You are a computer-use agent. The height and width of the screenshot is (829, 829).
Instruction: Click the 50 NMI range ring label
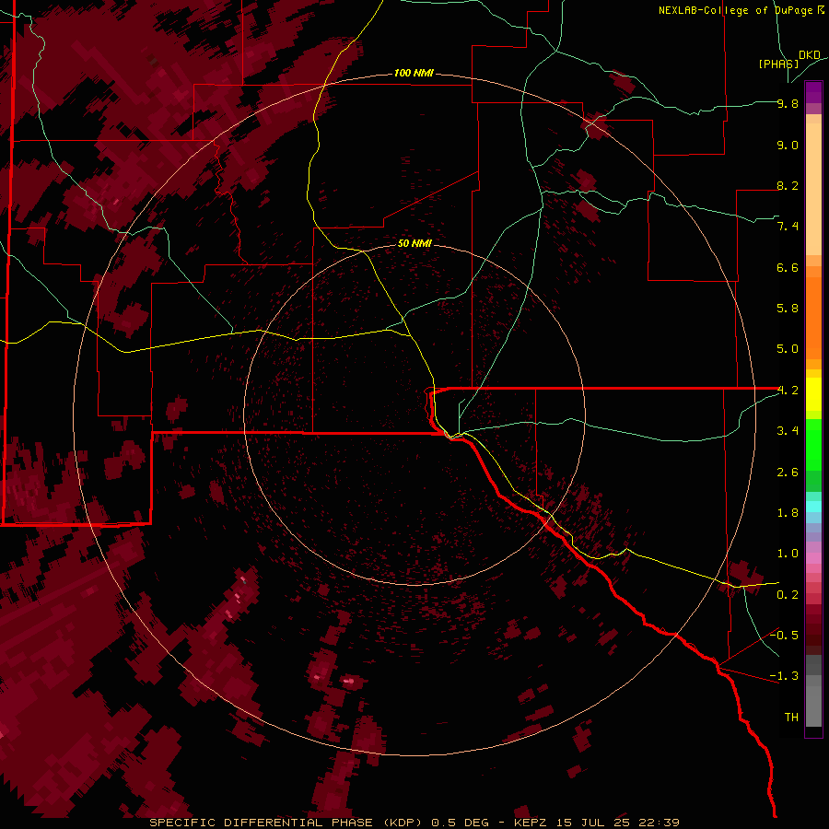pos(414,243)
